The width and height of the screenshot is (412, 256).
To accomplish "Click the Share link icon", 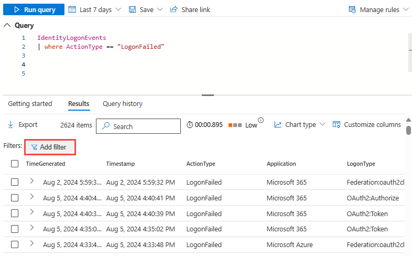I will [x=174, y=9].
